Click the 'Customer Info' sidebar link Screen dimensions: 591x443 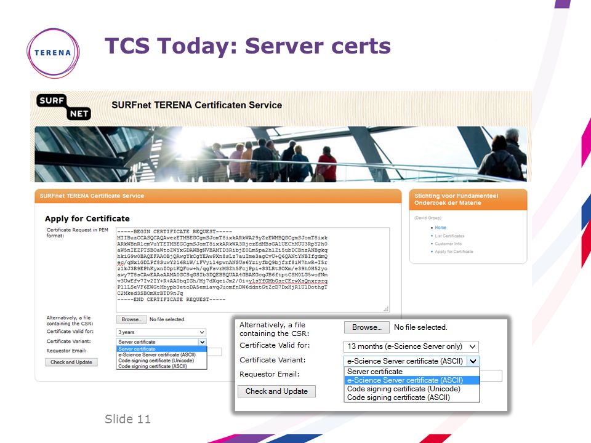(448, 244)
